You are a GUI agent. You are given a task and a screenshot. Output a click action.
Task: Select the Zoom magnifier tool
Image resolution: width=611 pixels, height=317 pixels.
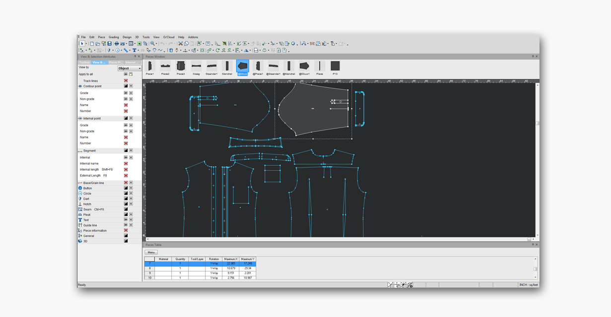152,44
